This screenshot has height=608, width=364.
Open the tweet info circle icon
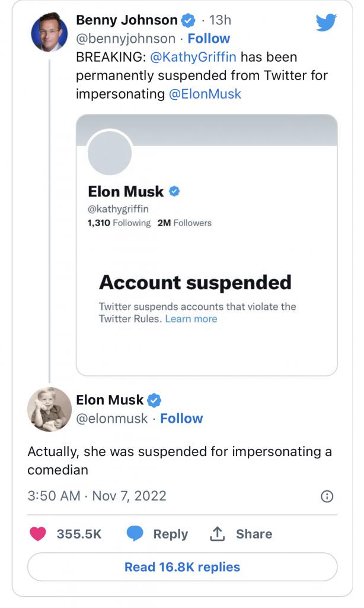[326, 496]
